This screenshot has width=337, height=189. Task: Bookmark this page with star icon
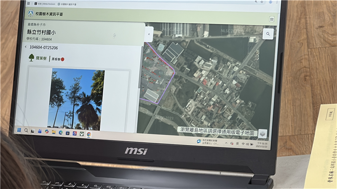[261, 2]
